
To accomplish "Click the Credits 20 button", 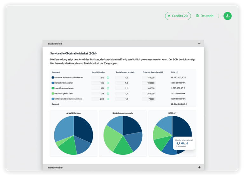I will [178, 16].
